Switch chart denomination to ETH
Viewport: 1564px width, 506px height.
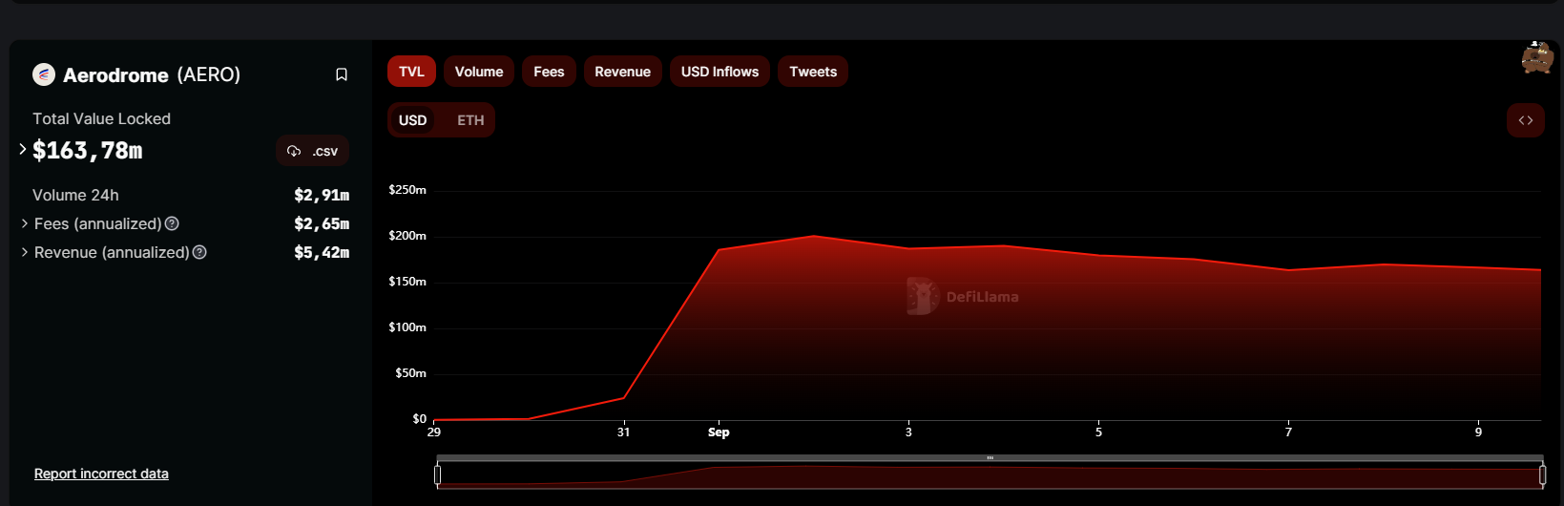coord(470,120)
